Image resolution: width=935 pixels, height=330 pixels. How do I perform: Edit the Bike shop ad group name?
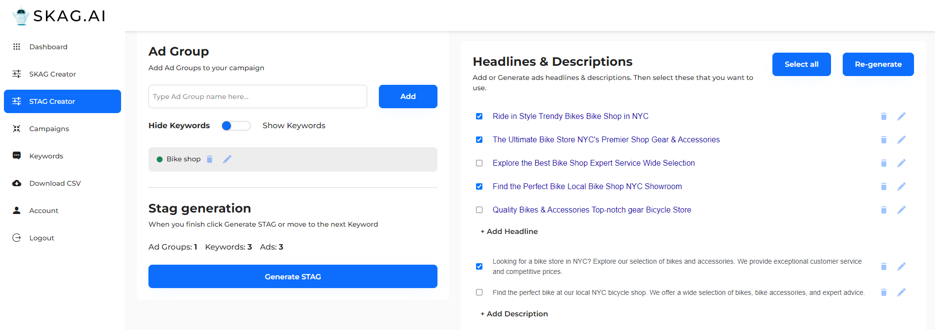(x=227, y=159)
